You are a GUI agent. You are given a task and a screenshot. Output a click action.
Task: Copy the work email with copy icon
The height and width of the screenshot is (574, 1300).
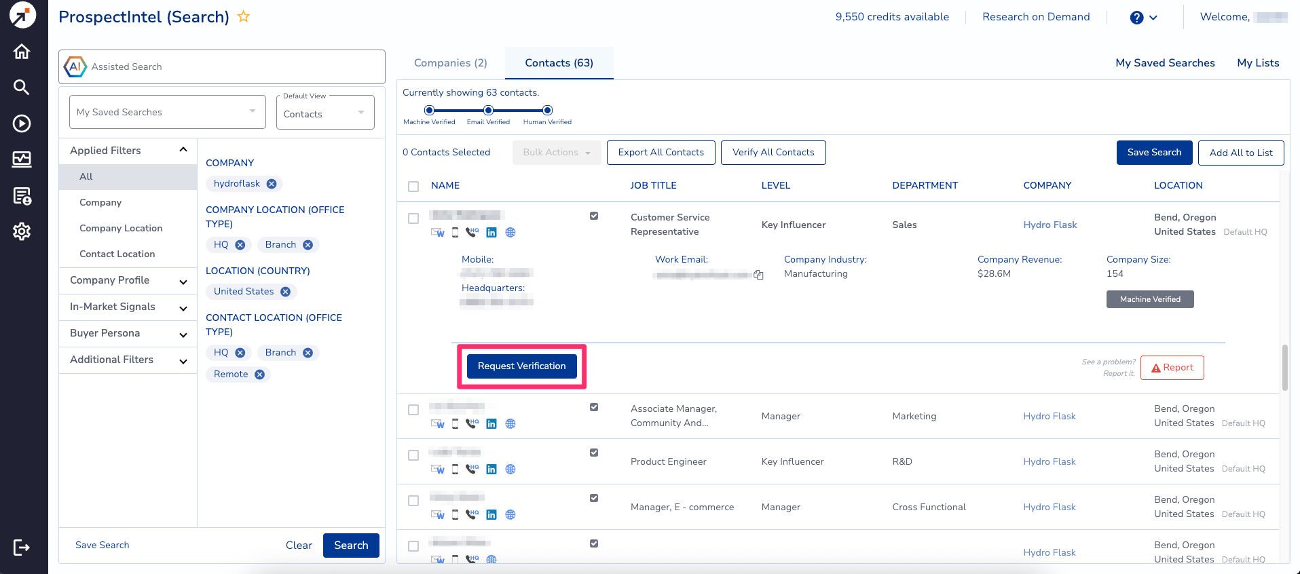click(758, 275)
